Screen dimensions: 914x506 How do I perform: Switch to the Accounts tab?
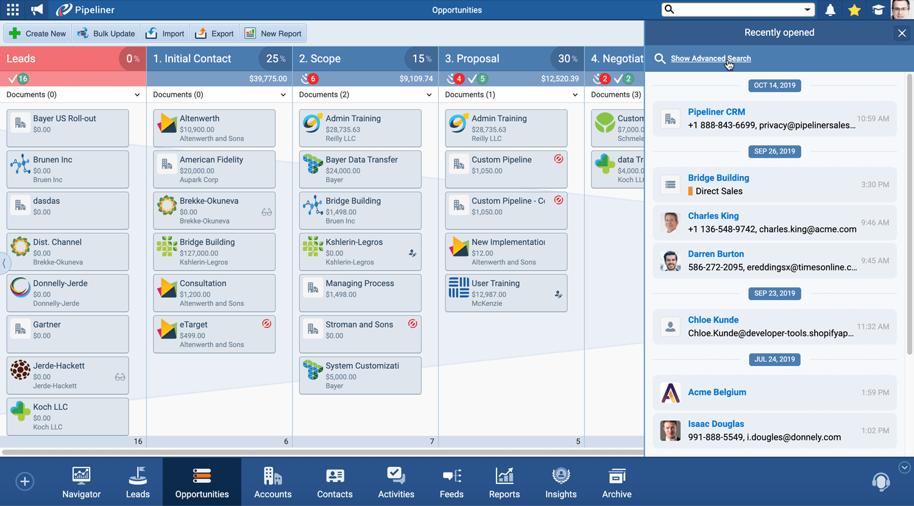pyautogui.click(x=272, y=482)
